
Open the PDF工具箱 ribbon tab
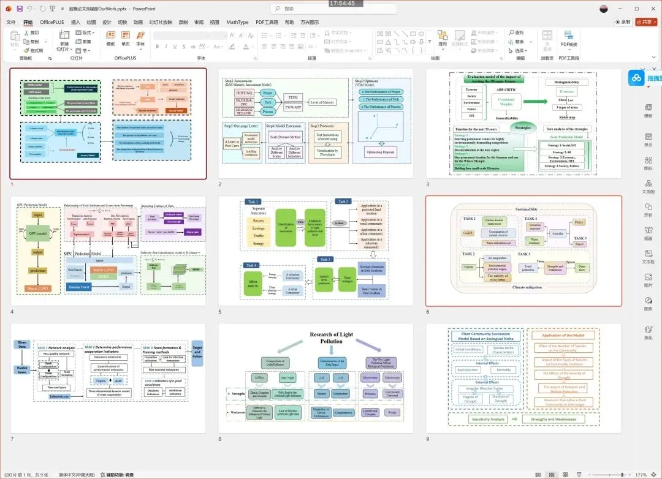coord(267,22)
